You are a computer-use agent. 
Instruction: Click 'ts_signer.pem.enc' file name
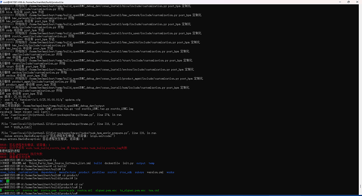click(133, 190)
